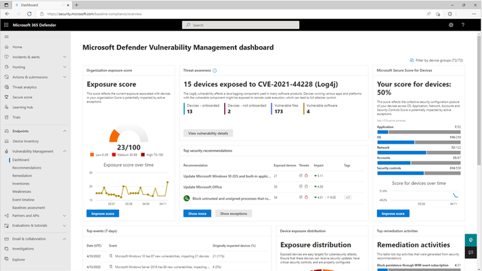Click the Threat awareness info icon

pyautogui.click(x=215, y=70)
